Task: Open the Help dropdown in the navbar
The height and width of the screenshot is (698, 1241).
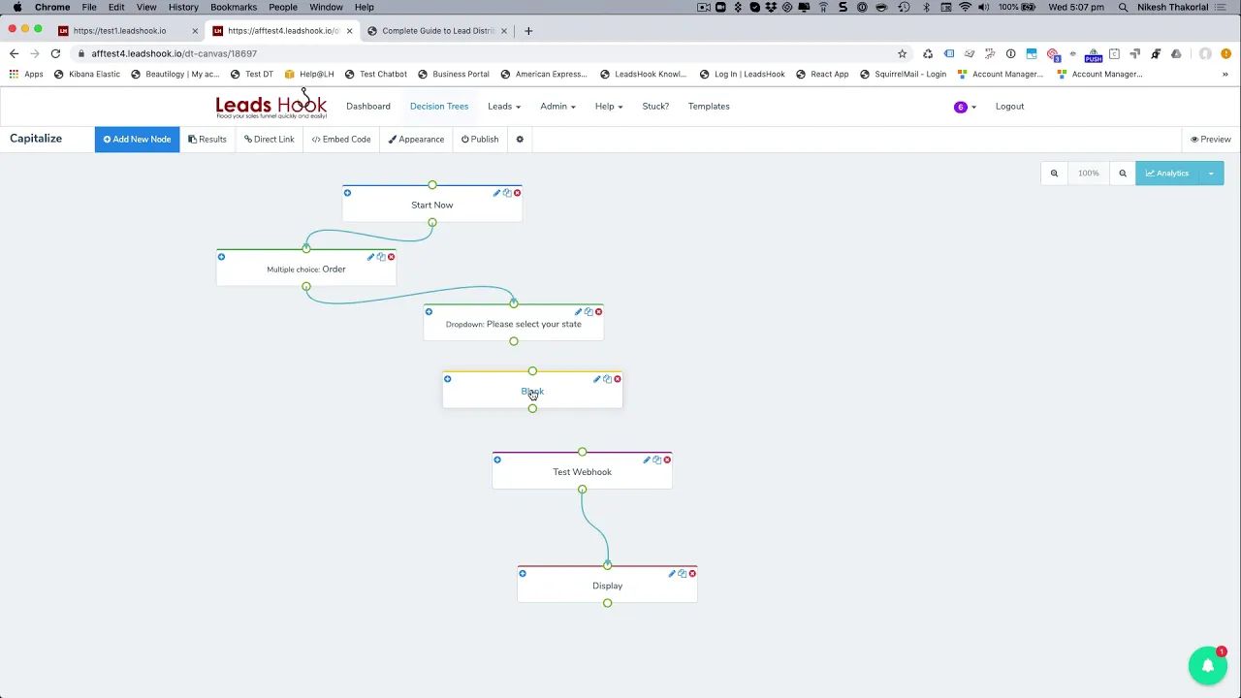Action: [x=609, y=107]
